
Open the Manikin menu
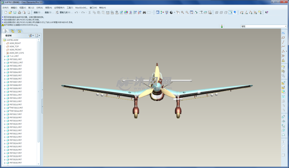tap(81, 7)
